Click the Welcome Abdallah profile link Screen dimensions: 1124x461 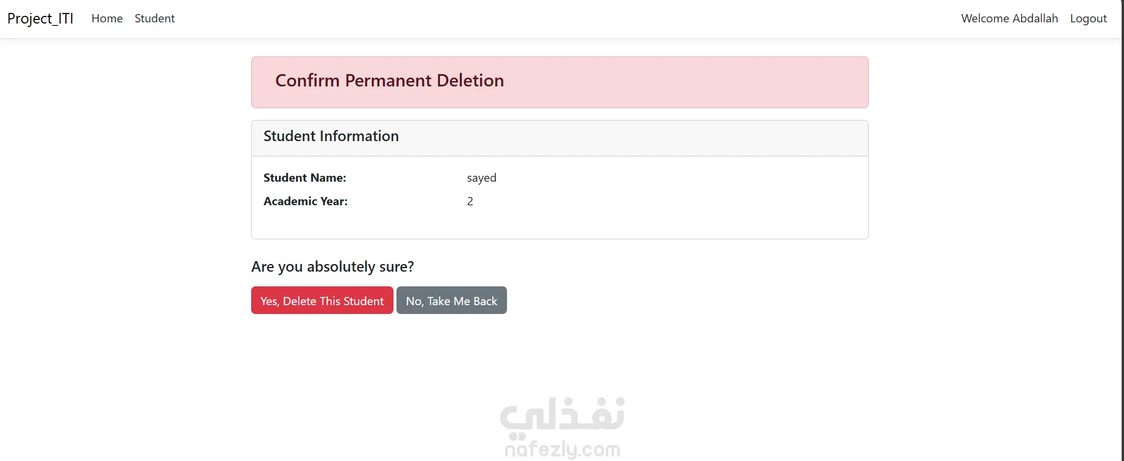point(1009,19)
